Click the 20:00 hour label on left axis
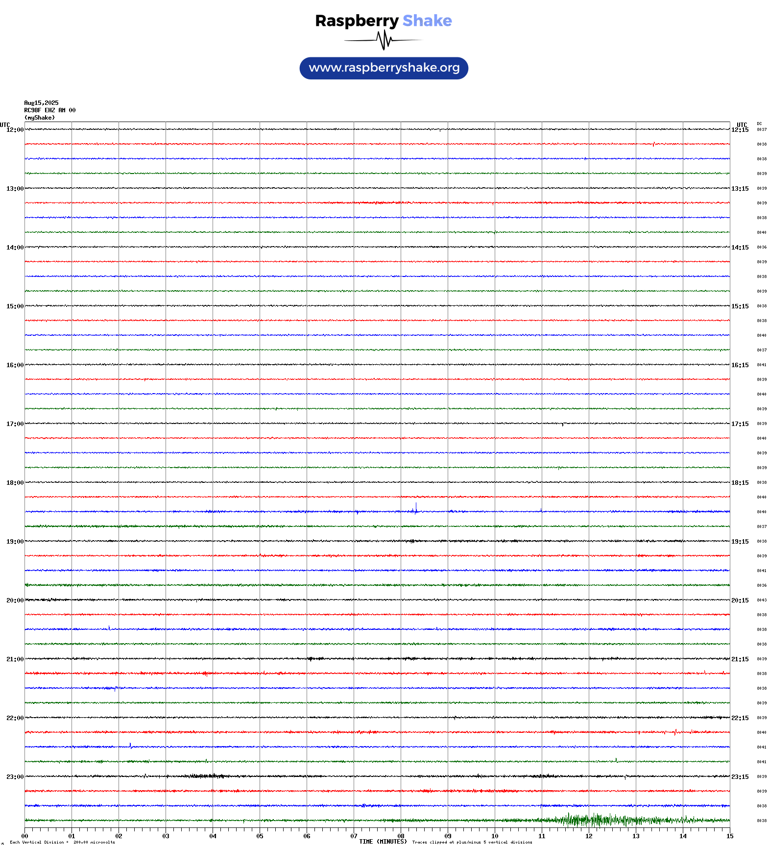Screen dimensions: 769x849 pyautogui.click(x=15, y=600)
